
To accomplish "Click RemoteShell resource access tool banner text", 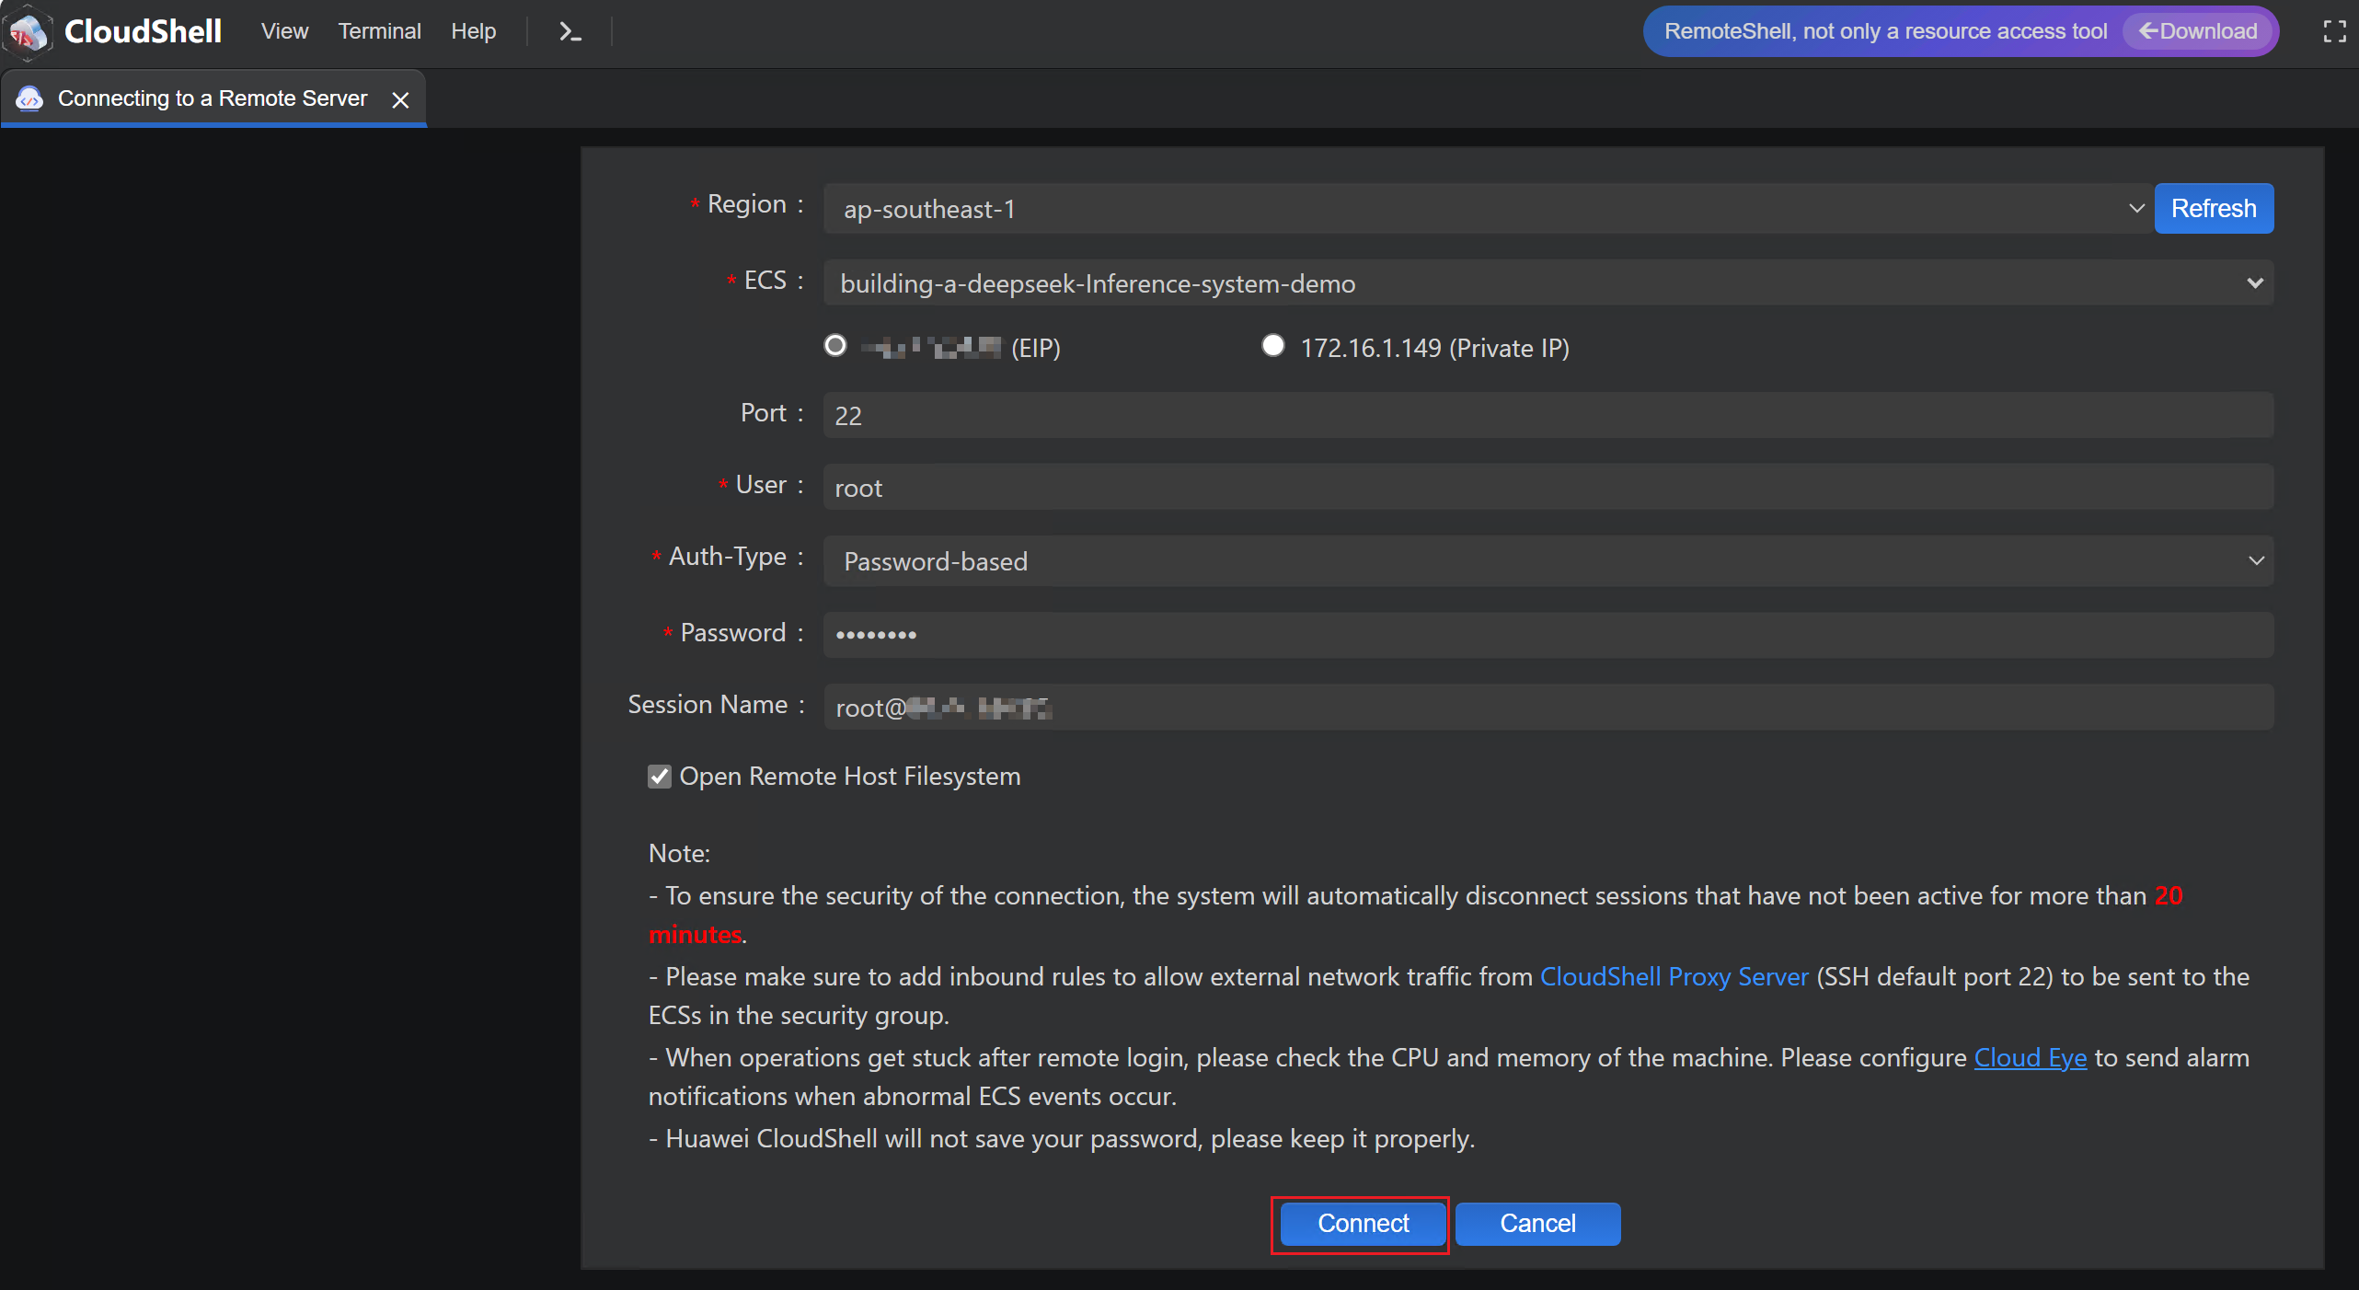I will pos(1885,31).
